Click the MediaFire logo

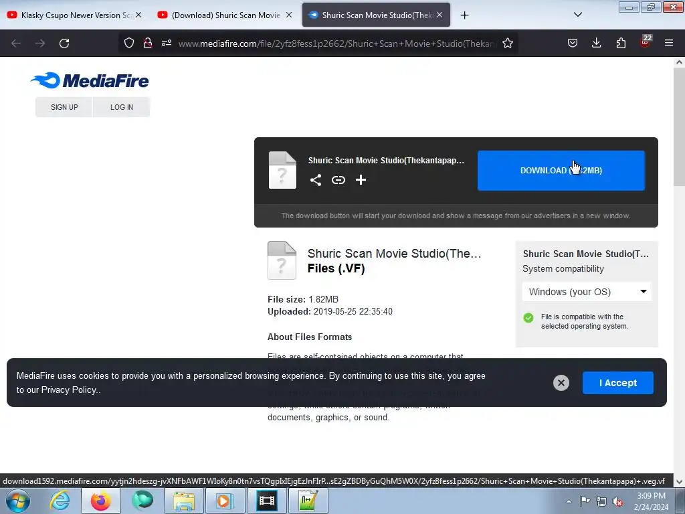(90, 80)
